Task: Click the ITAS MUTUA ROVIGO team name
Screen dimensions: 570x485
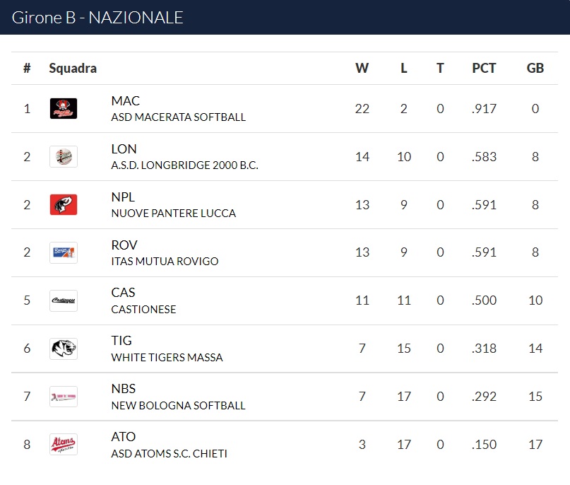Action: pyautogui.click(x=165, y=262)
